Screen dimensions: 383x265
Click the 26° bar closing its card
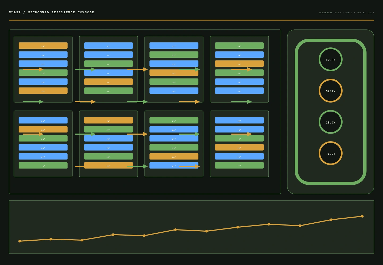tap(174, 91)
